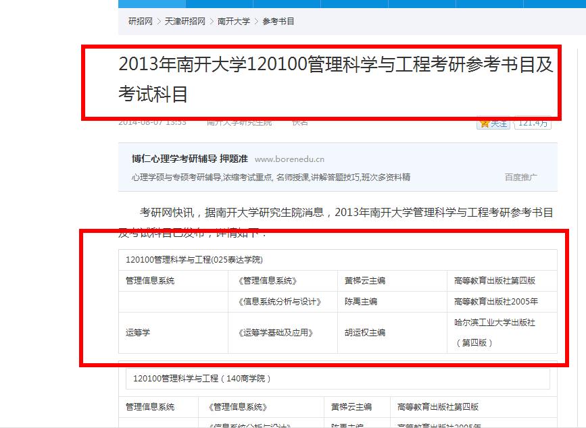Click the 2014-08-07 13:53 publish date
Screen dimensions: 586x428
pos(155,124)
